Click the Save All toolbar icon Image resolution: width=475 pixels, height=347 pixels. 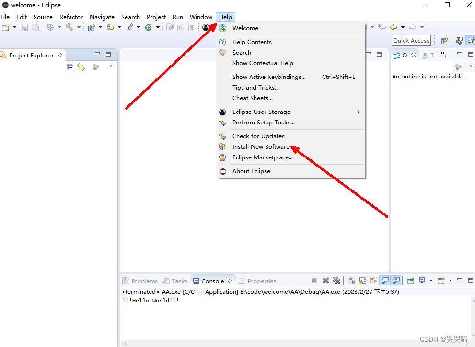[x=35, y=28]
